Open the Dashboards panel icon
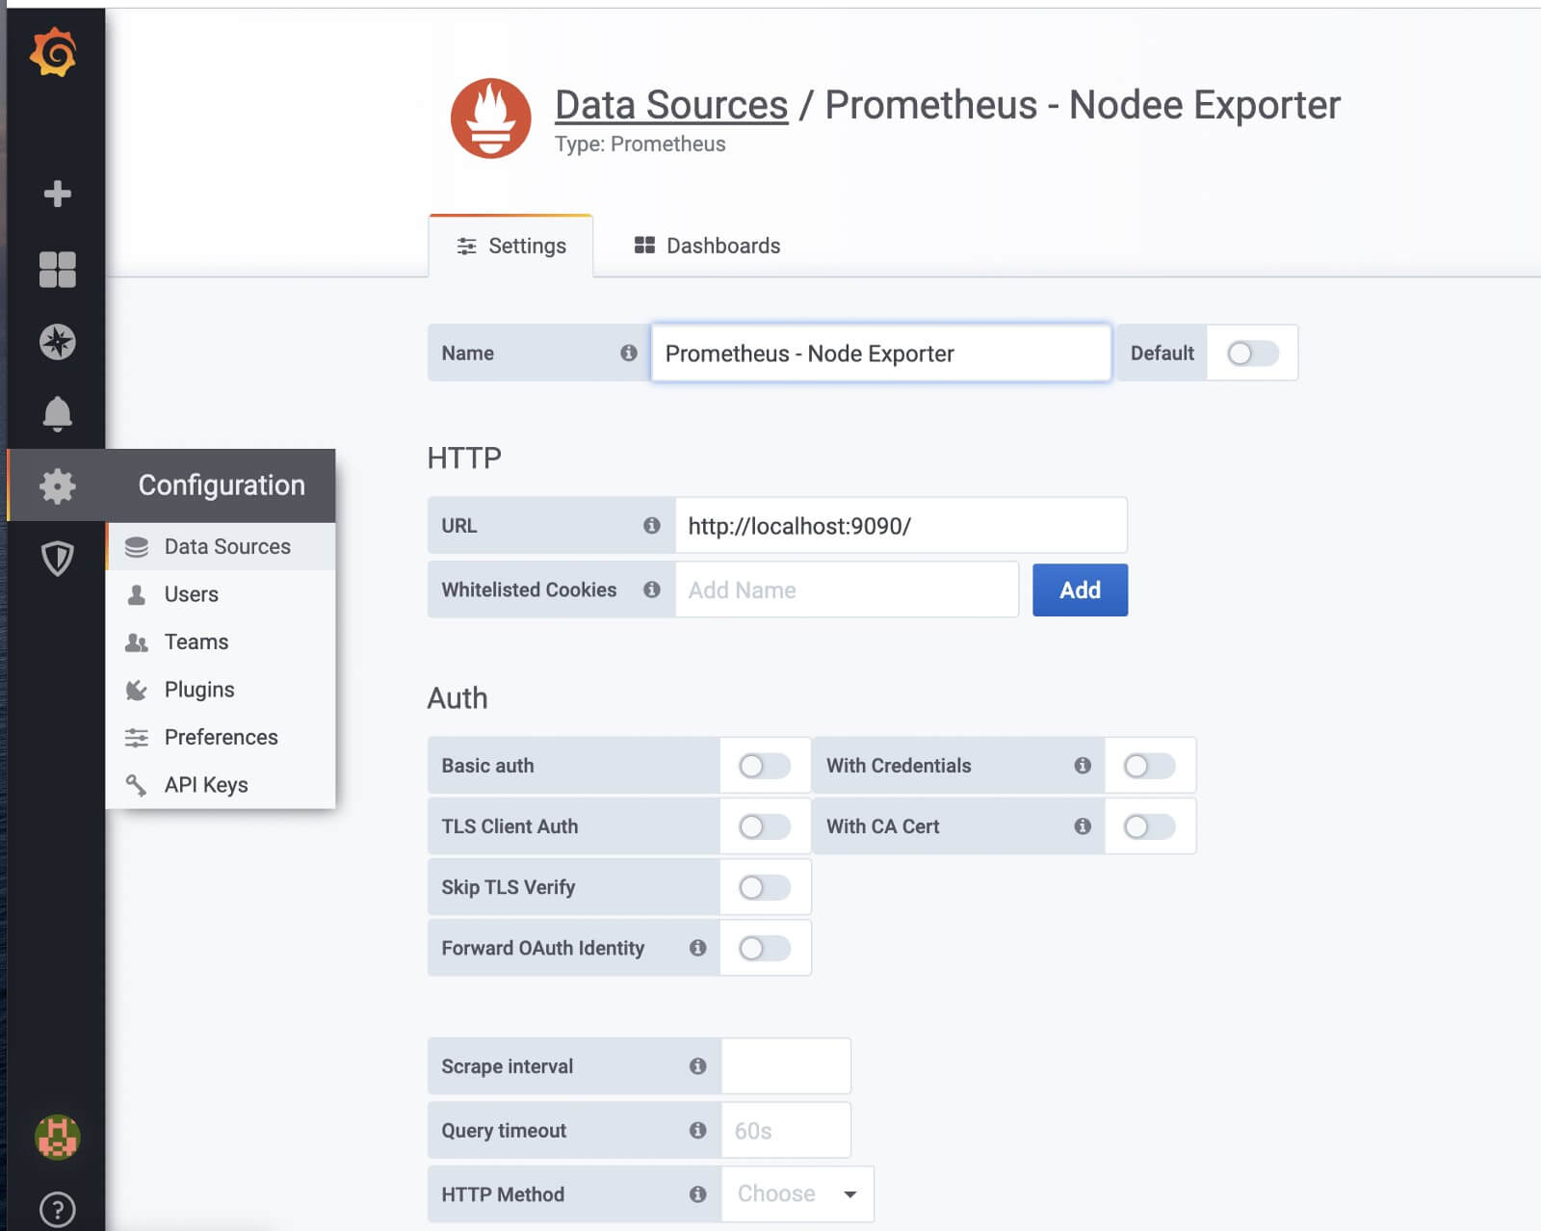 [56, 270]
